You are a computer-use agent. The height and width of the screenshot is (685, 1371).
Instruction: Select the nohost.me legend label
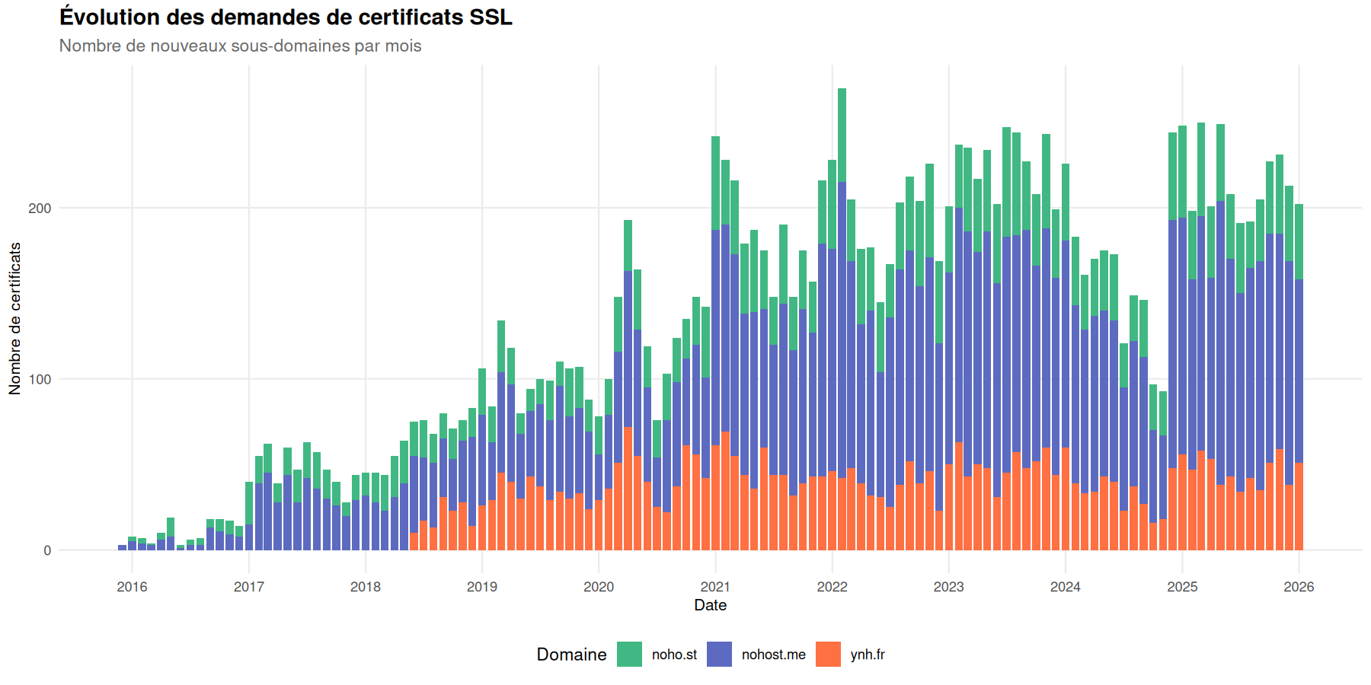(x=773, y=655)
